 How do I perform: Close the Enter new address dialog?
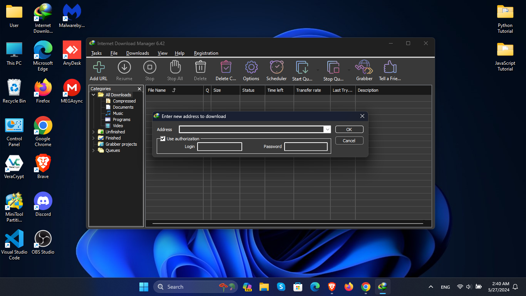click(x=362, y=116)
